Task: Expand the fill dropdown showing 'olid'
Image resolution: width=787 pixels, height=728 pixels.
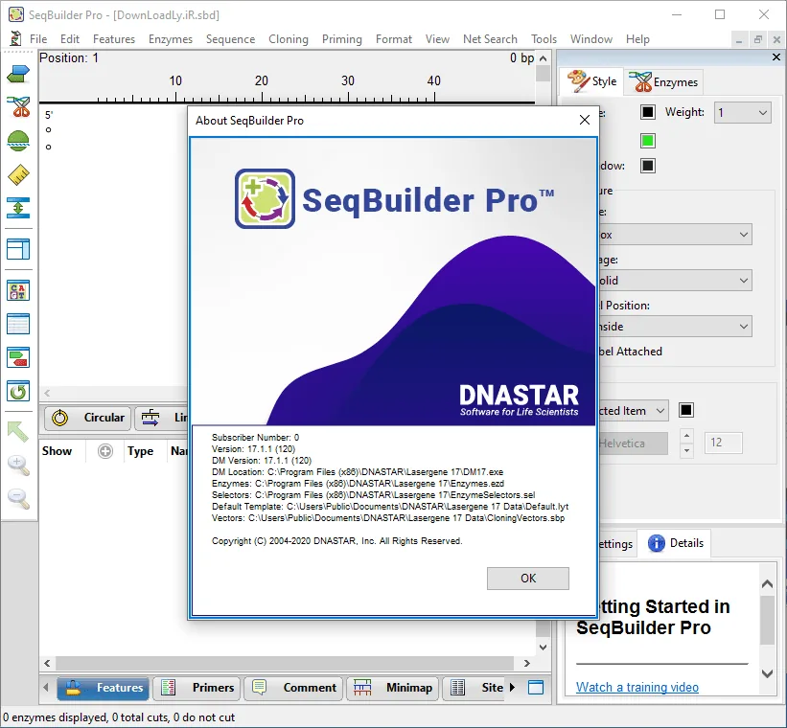Action: tap(676, 280)
